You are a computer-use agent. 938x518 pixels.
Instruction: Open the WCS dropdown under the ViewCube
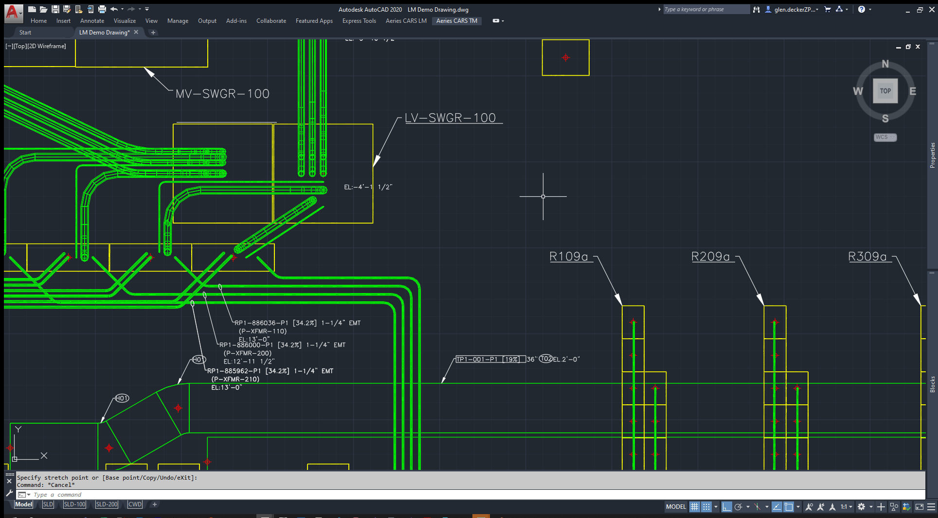tap(884, 137)
